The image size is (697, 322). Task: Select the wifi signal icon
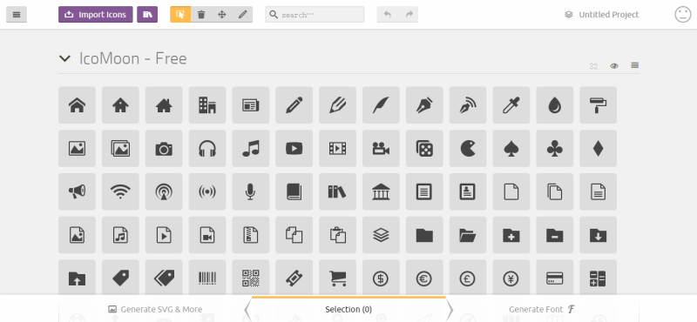point(120,191)
